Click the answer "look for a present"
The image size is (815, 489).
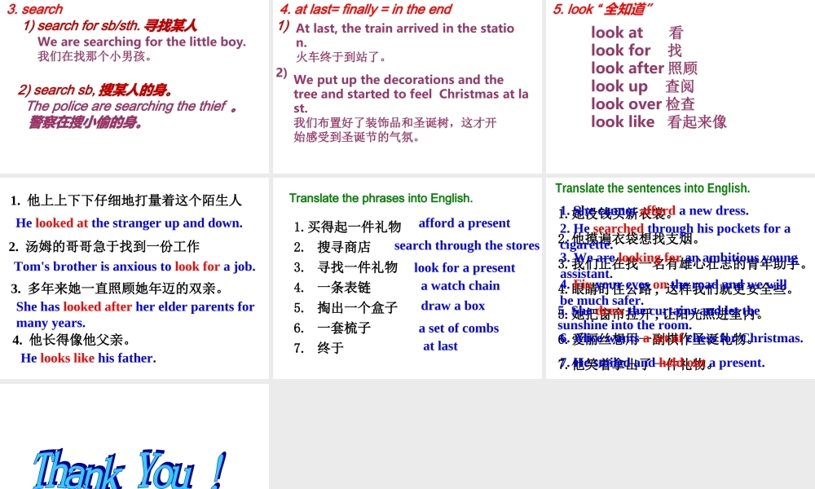point(465,267)
